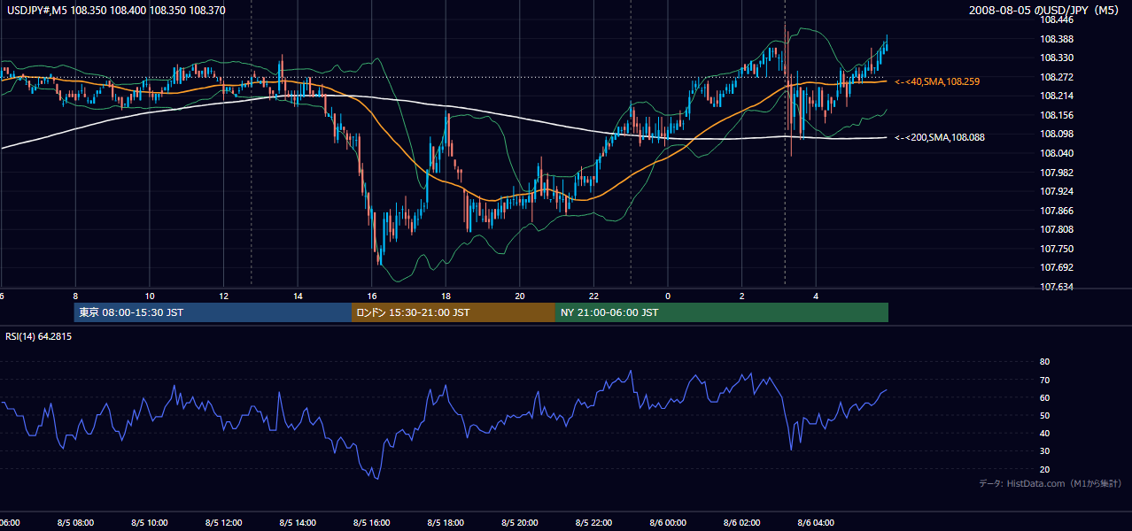Select the London 15:30-21:00 JST session bar
The height and width of the screenshot is (531, 1132).
click(454, 312)
